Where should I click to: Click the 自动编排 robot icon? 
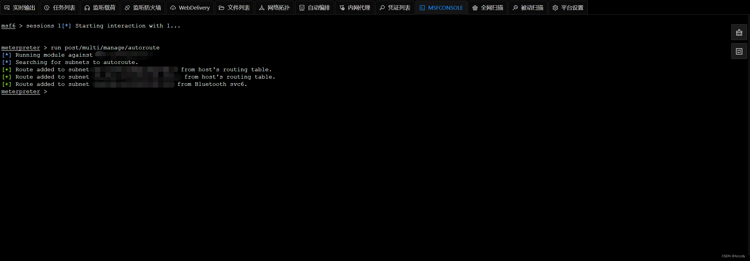pyautogui.click(x=302, y=8)
